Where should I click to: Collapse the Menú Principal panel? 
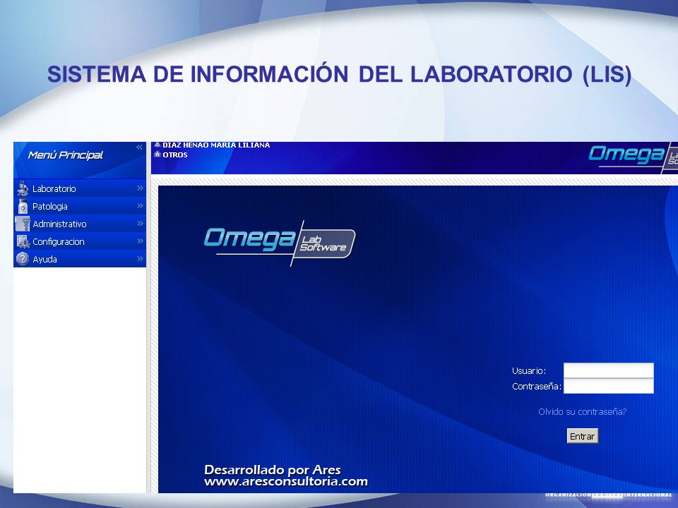click(139, 147)
